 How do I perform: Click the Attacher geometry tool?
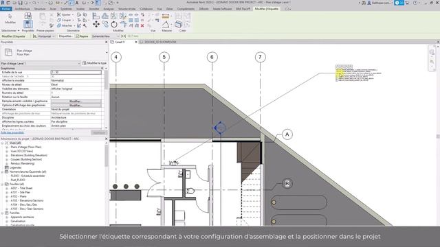[65, 25]
